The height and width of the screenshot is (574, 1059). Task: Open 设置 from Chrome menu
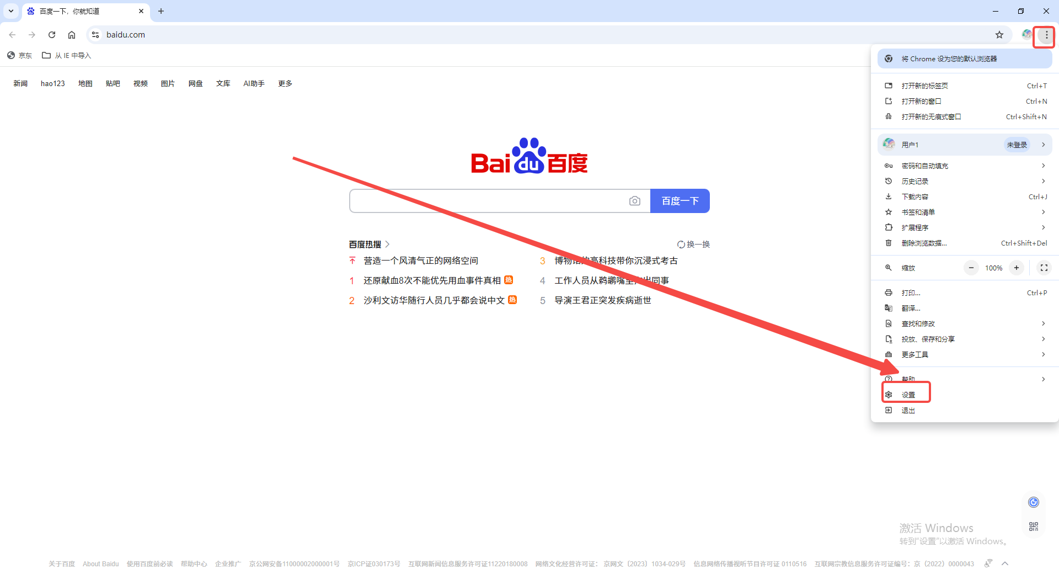[965, 395]
